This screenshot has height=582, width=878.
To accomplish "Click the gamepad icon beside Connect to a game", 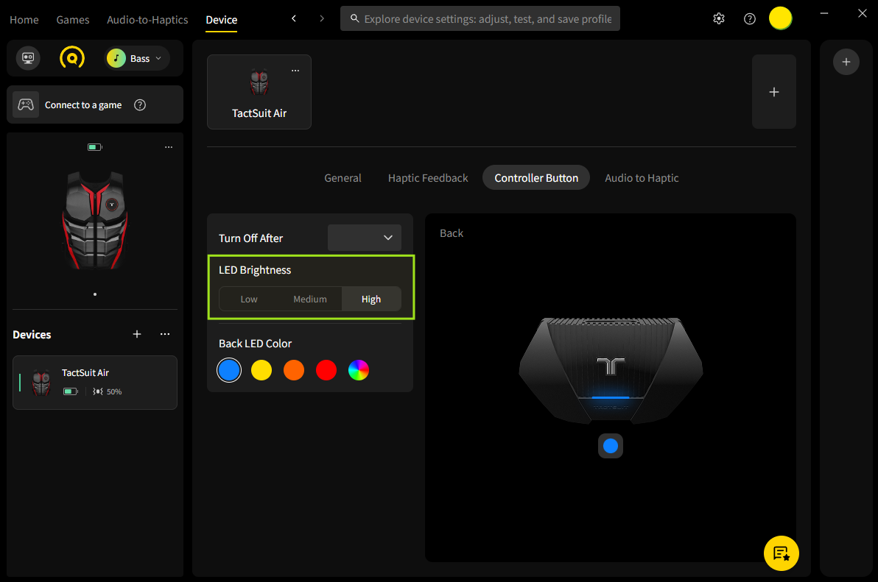I will pos(26,104).
